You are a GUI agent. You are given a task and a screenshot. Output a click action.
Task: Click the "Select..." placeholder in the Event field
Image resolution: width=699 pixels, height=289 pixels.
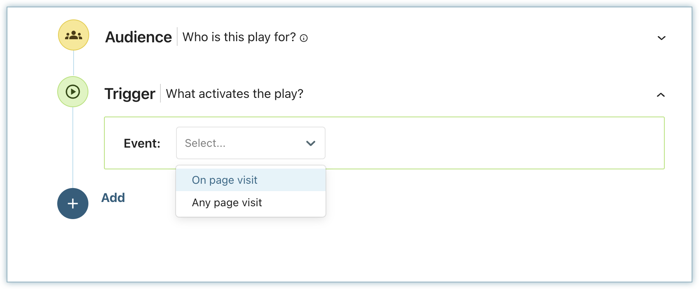point(205,143)
